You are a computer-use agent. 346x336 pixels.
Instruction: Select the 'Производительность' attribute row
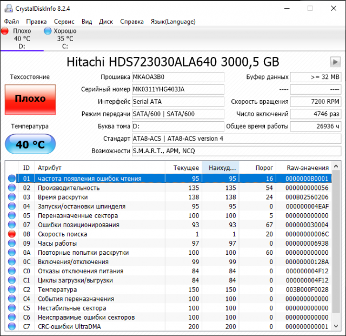coord(168,188)
